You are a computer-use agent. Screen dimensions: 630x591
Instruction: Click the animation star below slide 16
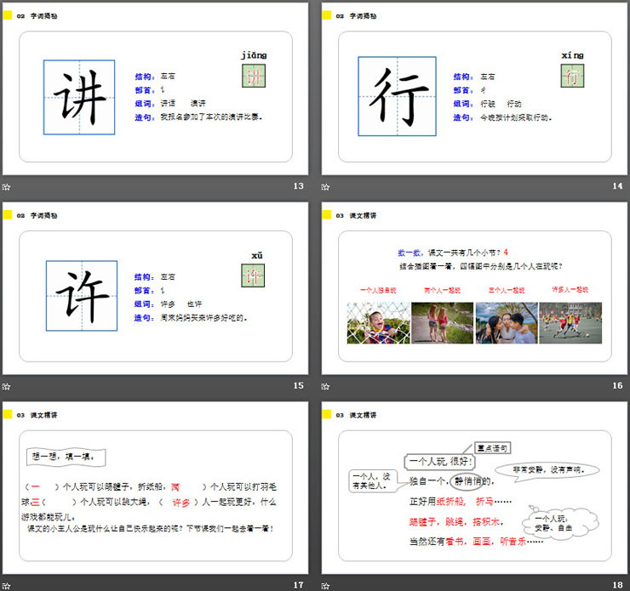(x=326, y=385)
